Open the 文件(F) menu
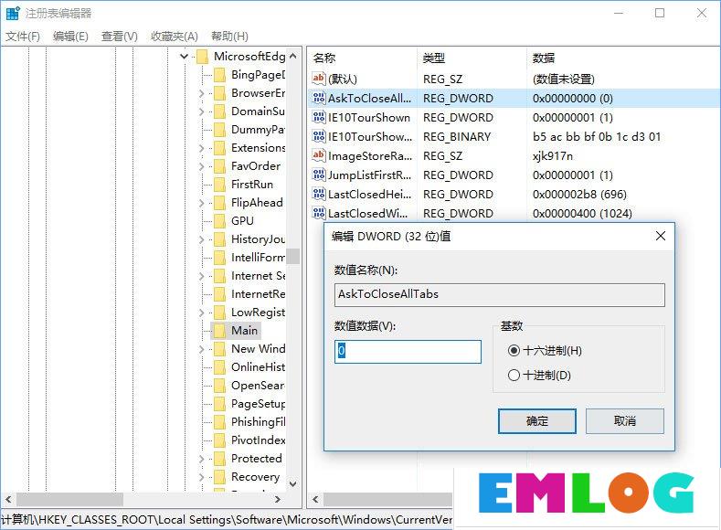The image size is (721, 530). tap(23, 37)
